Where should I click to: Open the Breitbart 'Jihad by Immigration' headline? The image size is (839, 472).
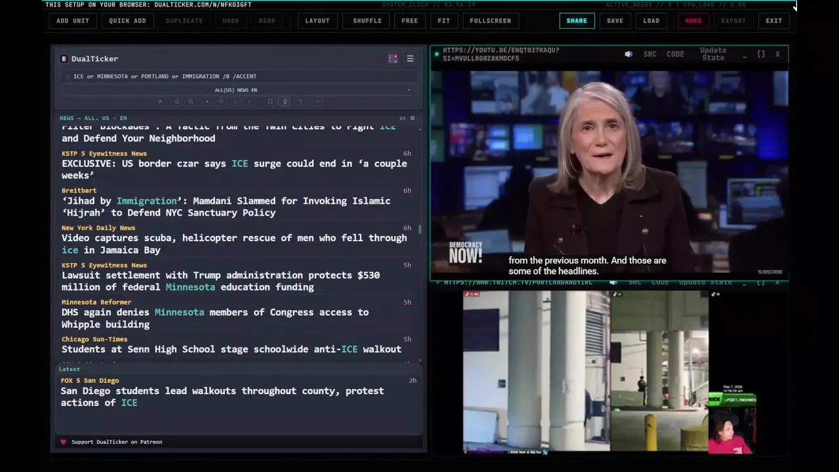coord(226,207)
